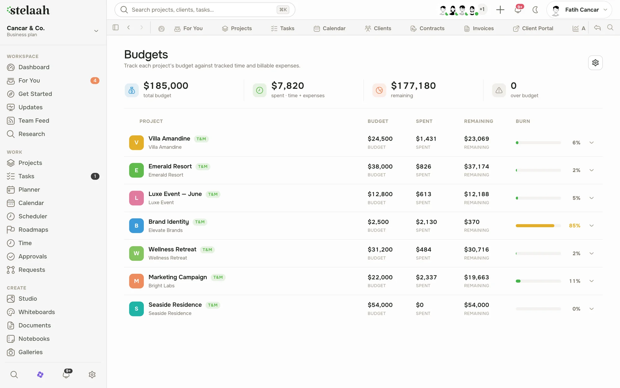Open Budgets settings gear button
Image resolution: width=620 pixels, height=388 pixels.
595,63
